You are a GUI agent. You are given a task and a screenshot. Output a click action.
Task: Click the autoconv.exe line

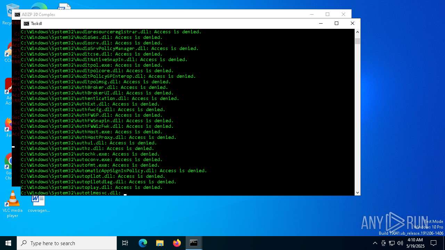[x=92, y=159]
